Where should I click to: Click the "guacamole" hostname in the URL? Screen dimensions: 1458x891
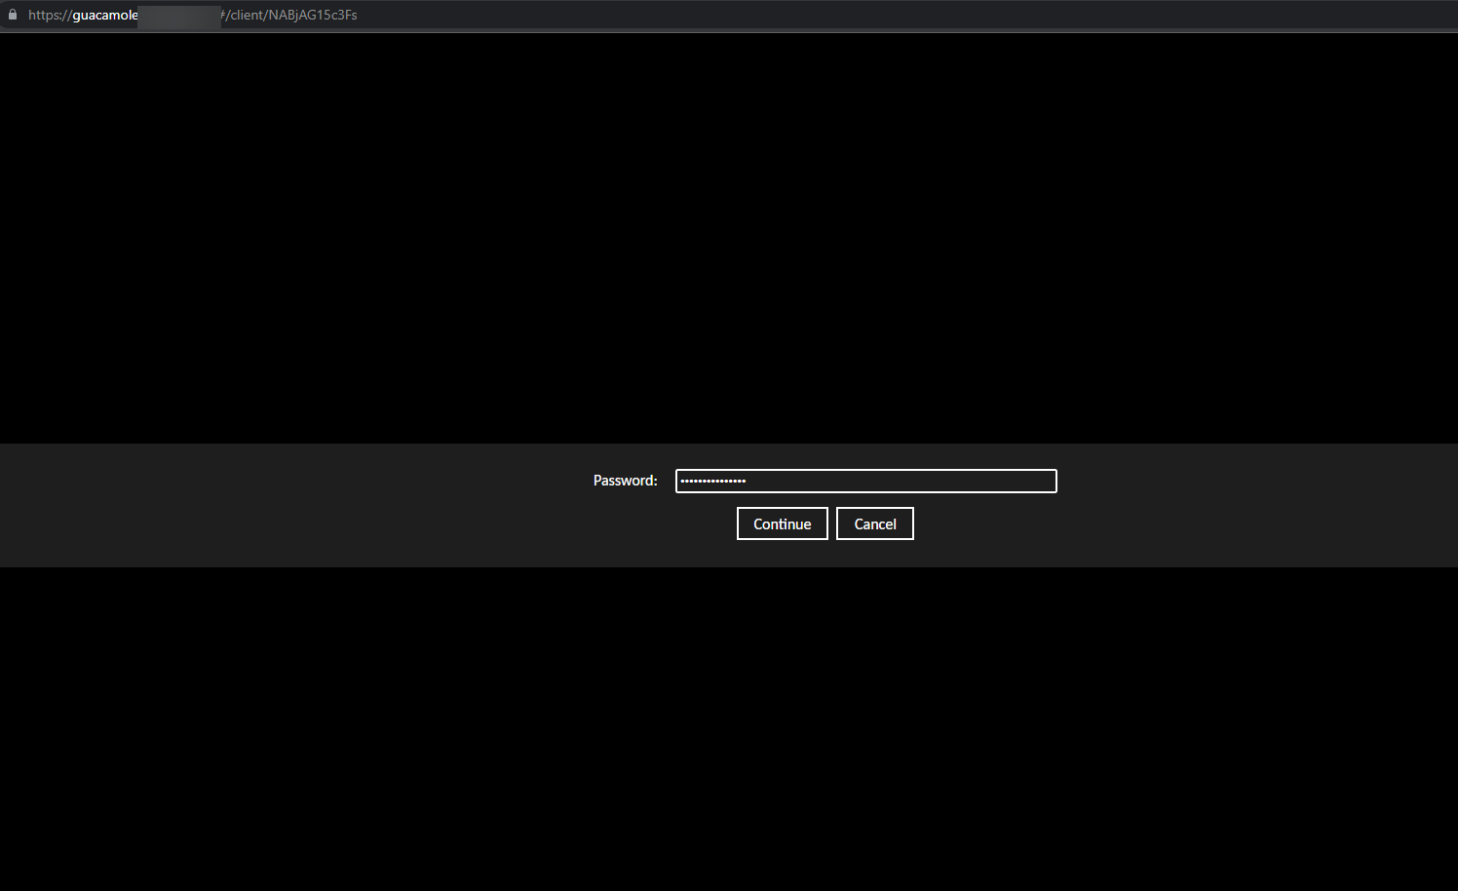pyautogui.click(x=105, y=15)
